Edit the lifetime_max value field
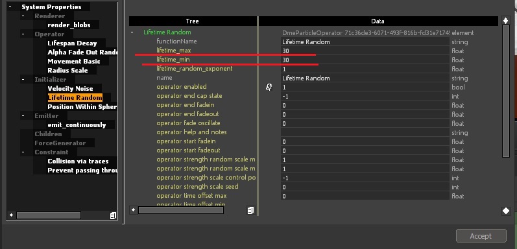The image size is (517, 249). click(x=365, y=51)
